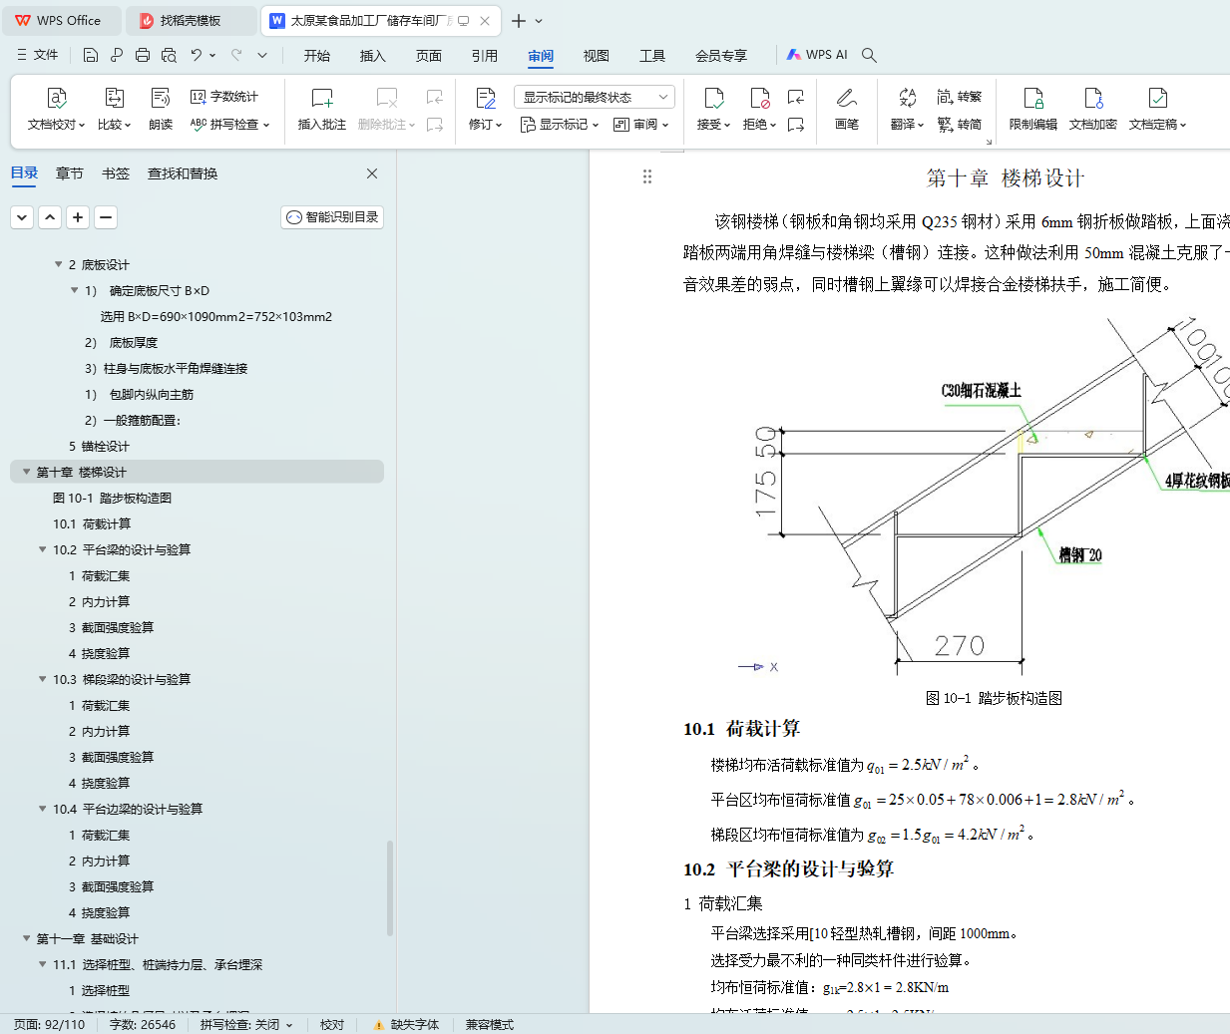1230x1034 pixels.
Task: Select the 画笔 pen tool
Action: (846, 110)
